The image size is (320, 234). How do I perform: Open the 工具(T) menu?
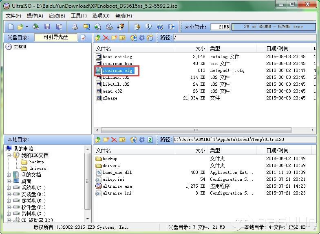[x=79, y=16]
